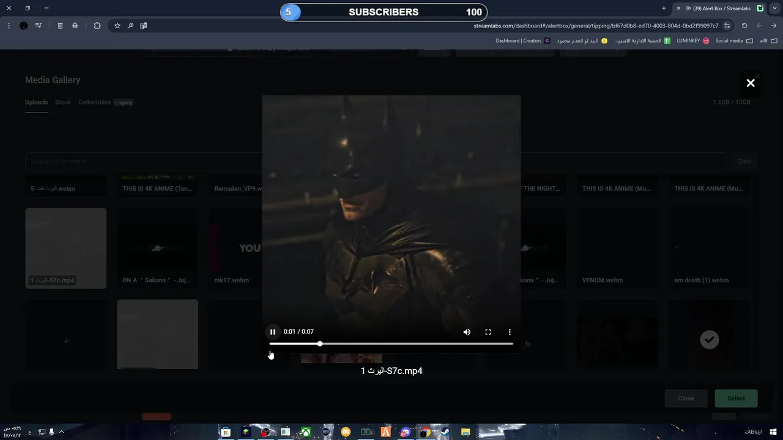Click the Streamlabs URL in the address bar
Image resolution: width=783 pixels, height=440 pixels.
(596, 26)
